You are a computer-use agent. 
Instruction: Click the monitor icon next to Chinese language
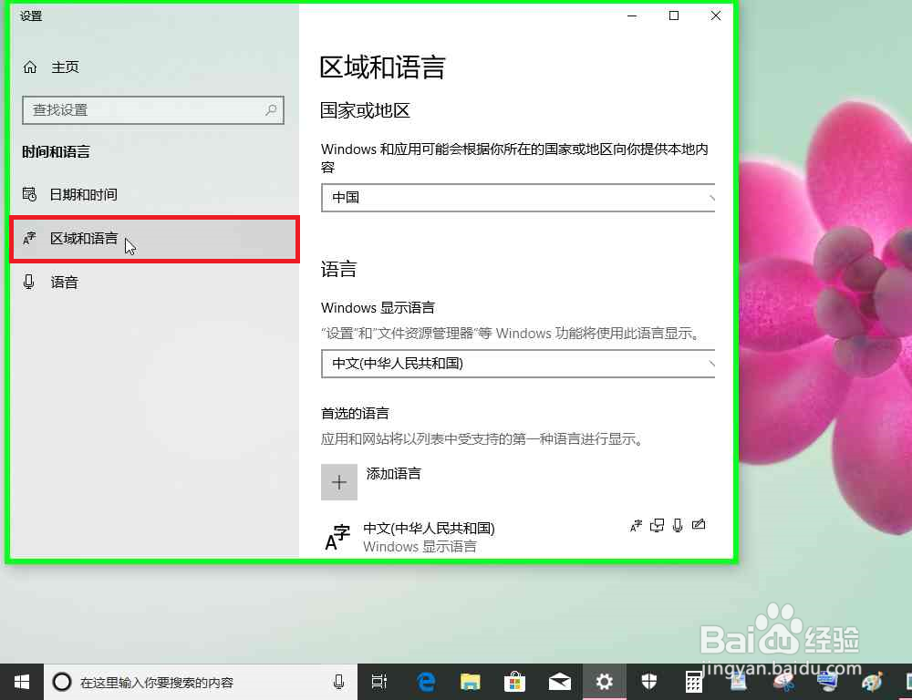click(658, 525)
